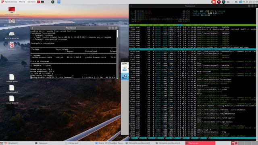The width and height of the screenshot is (258, 145).
Task: Click the 'Load average' line in htop header
Action: tap(208, 13)
